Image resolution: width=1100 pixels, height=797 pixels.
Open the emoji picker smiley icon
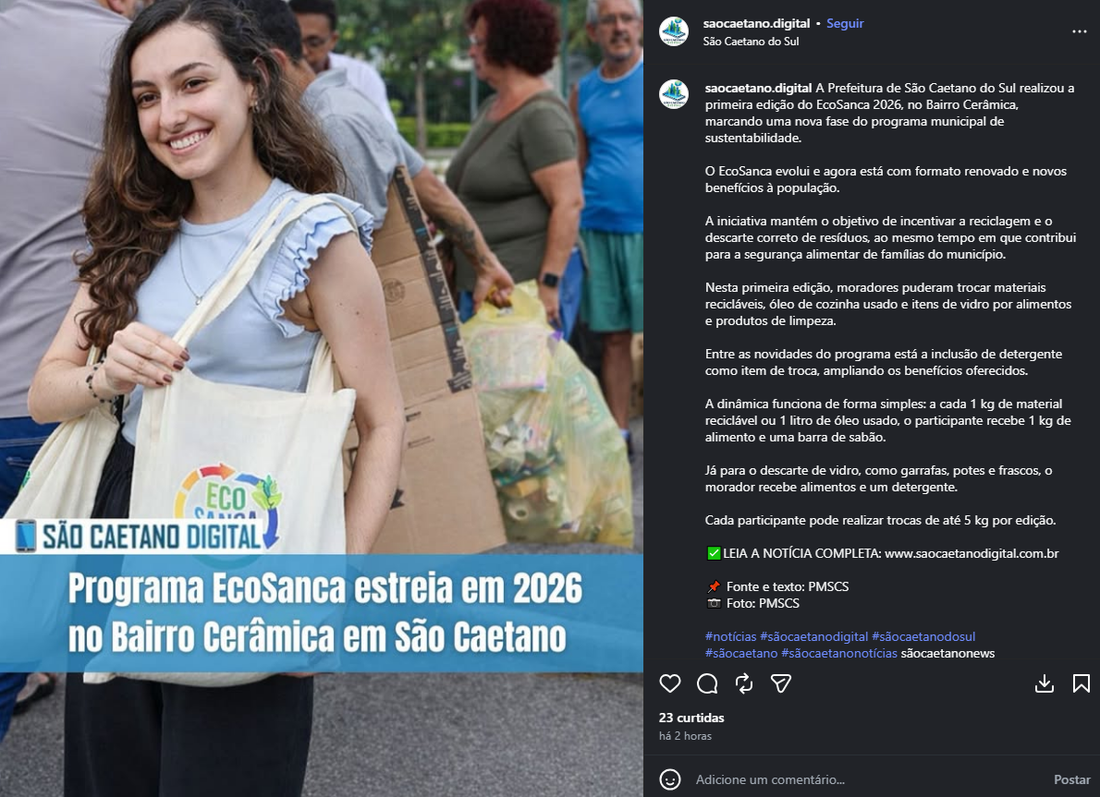pos(670,779)
